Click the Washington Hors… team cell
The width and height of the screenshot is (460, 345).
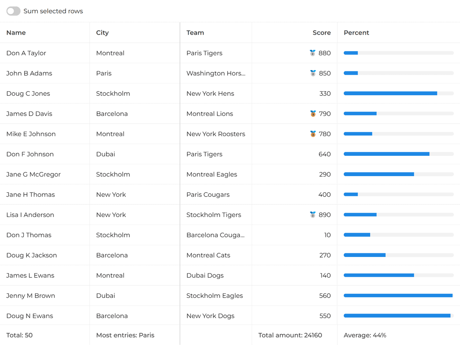[216, 73]
